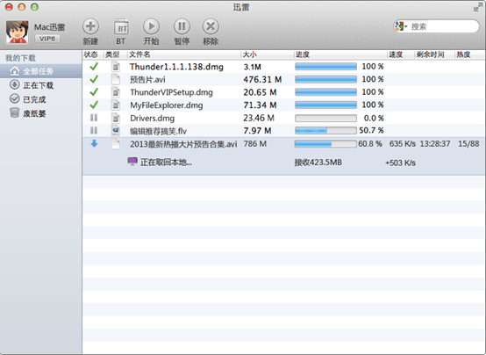The image size is (486, 355).
Task: Click the user avatar picture
Action: [18, 32]
